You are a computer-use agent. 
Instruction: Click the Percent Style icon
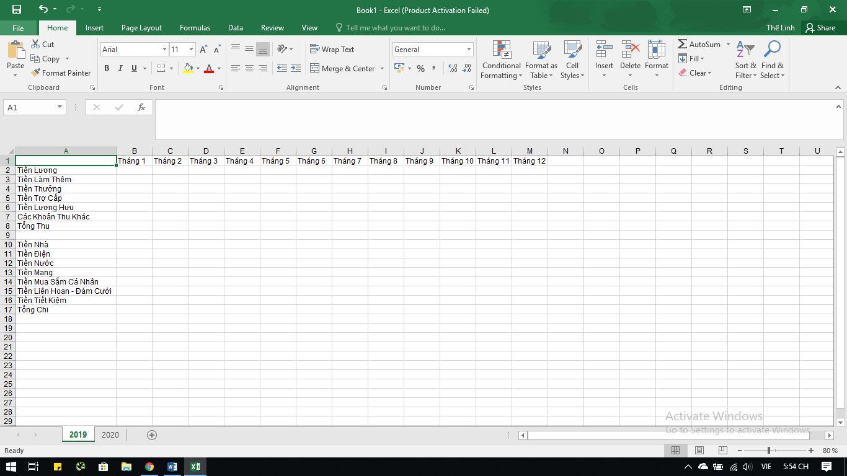click(420, 68)
